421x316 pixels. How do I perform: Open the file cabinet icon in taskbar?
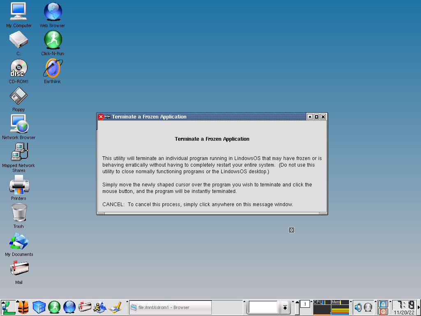tap(39, 307)
